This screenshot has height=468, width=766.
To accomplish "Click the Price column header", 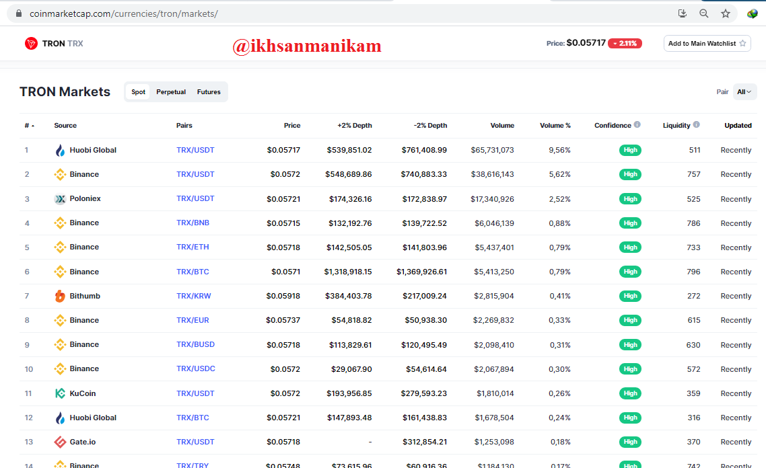I will coord(292,126).
